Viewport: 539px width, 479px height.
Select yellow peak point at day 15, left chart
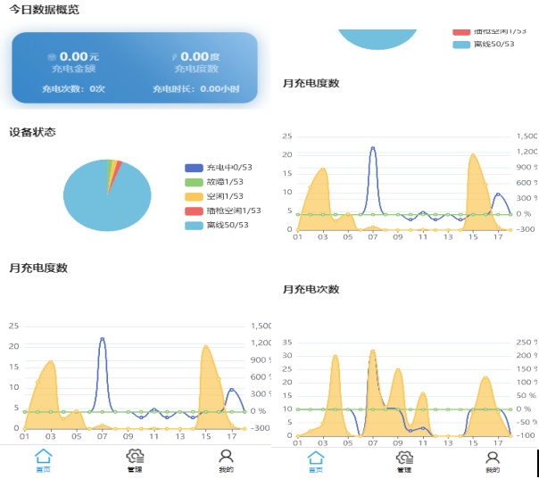click(206, 347)
